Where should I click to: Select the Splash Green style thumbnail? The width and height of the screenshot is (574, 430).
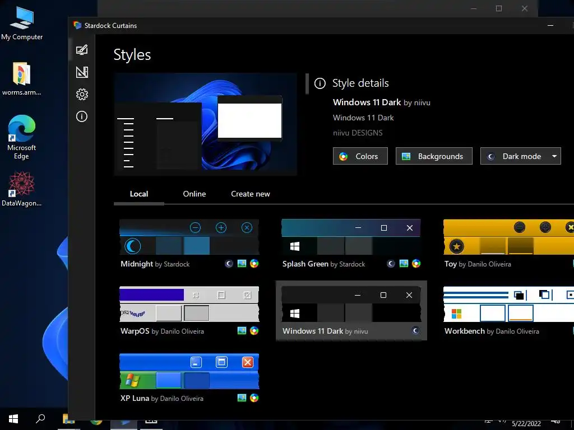pos(351,237)
